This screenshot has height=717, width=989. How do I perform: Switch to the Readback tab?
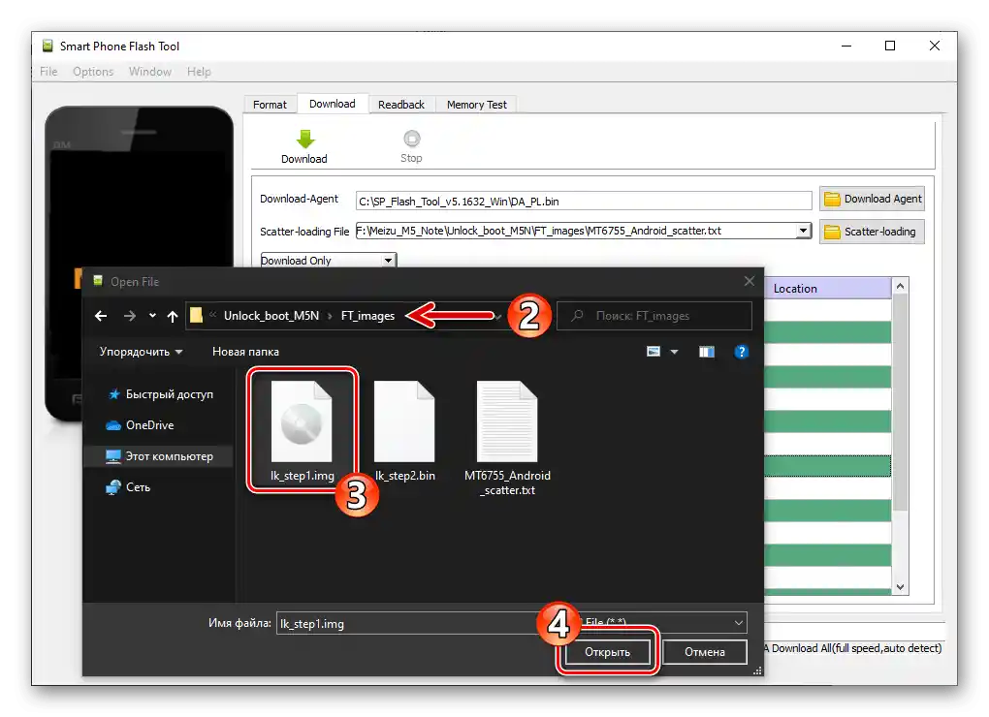point(400,104)
